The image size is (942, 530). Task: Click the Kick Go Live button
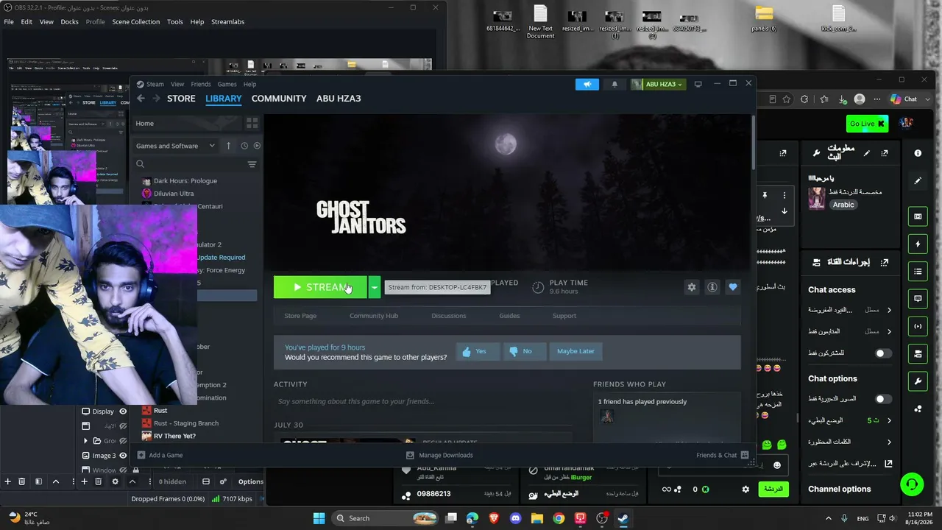coord(868,124)
